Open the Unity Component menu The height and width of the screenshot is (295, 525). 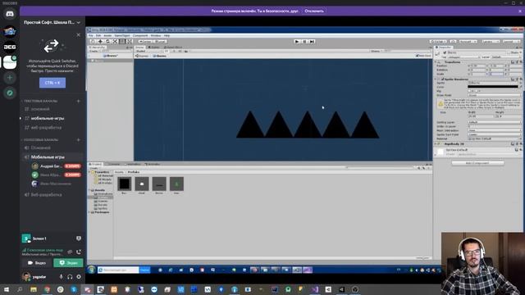point(140,35)
